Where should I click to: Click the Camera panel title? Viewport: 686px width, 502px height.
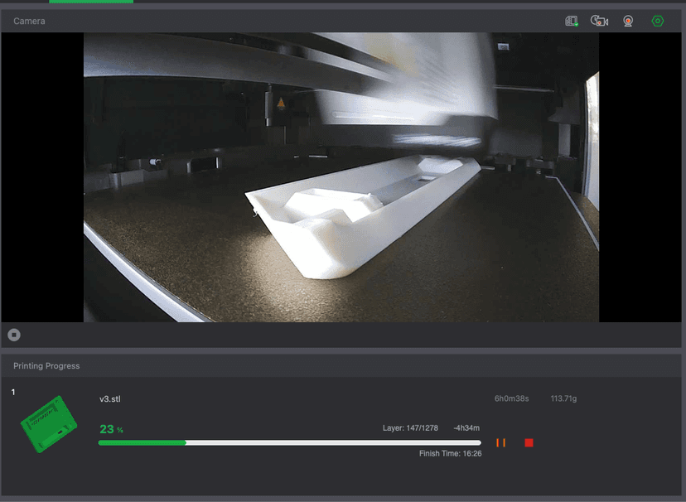point(29,21)
